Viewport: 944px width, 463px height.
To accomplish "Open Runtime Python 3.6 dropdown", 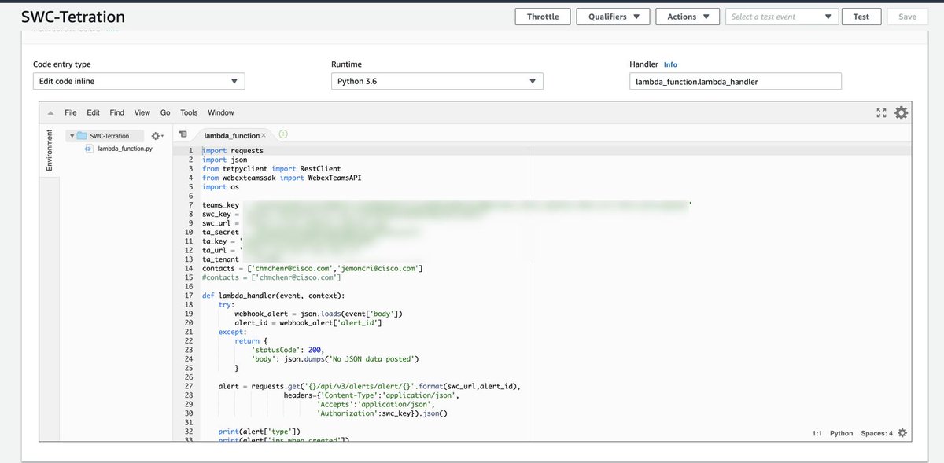I will 437,81.
